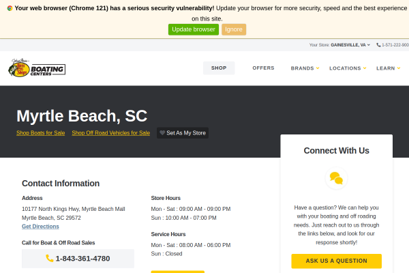The width and height of the screenshot is (409, 273).
Task: Click the green Update browser button
Action: click(194, 29)
